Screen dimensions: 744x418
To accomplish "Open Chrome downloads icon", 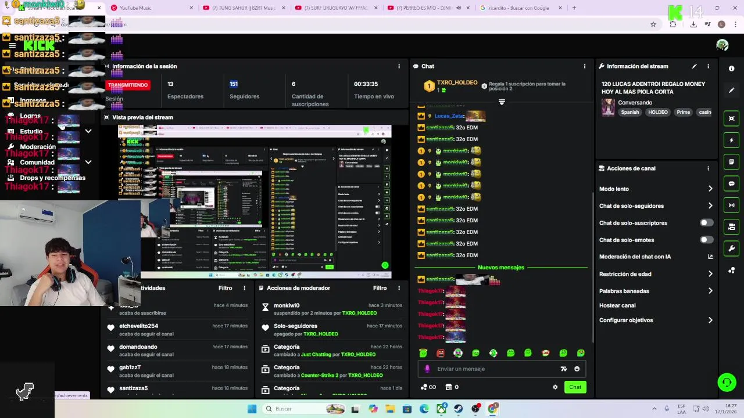I will [693, 24].
